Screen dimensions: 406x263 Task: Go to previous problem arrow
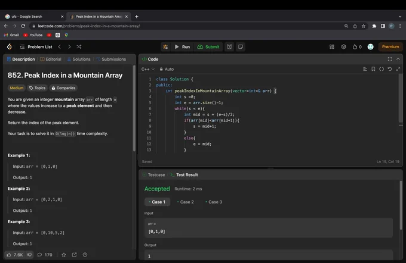(60, 47)
